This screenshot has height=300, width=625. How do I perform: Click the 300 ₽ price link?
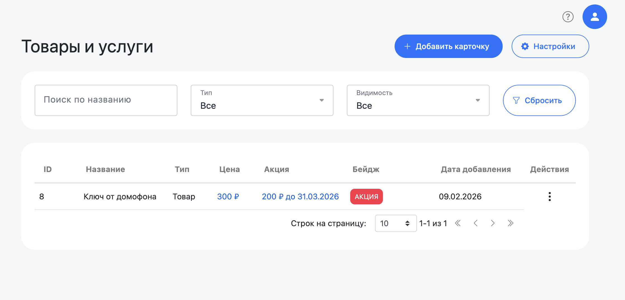(x=228, y=197)
